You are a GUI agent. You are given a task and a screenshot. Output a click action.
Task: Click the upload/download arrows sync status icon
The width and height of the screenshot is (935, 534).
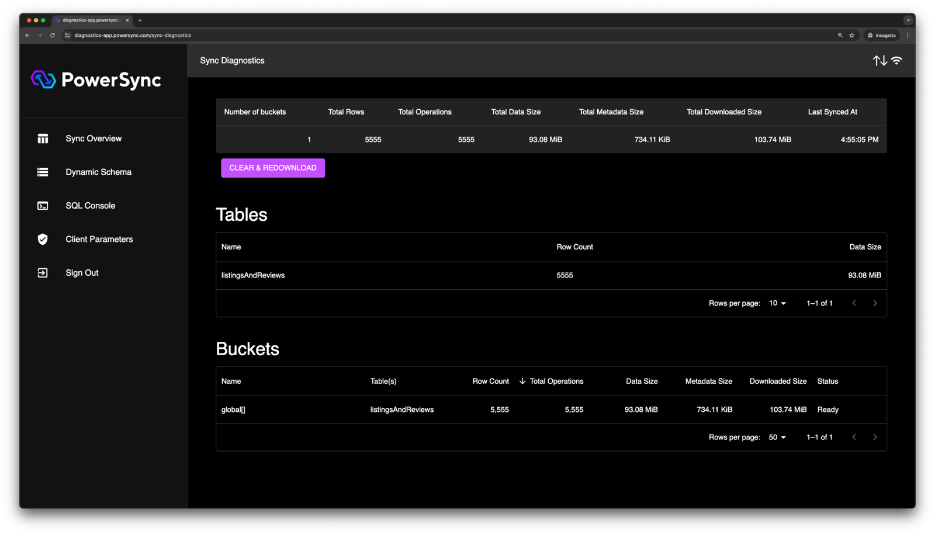coord(879,61)
